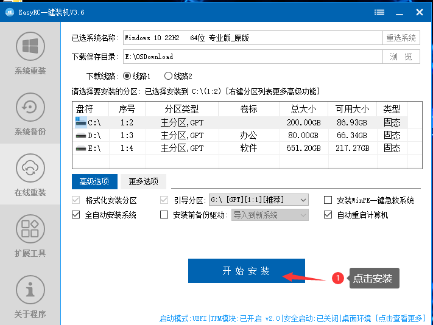Click the 启动模式:UEFI status text

[x=183, y=319]
